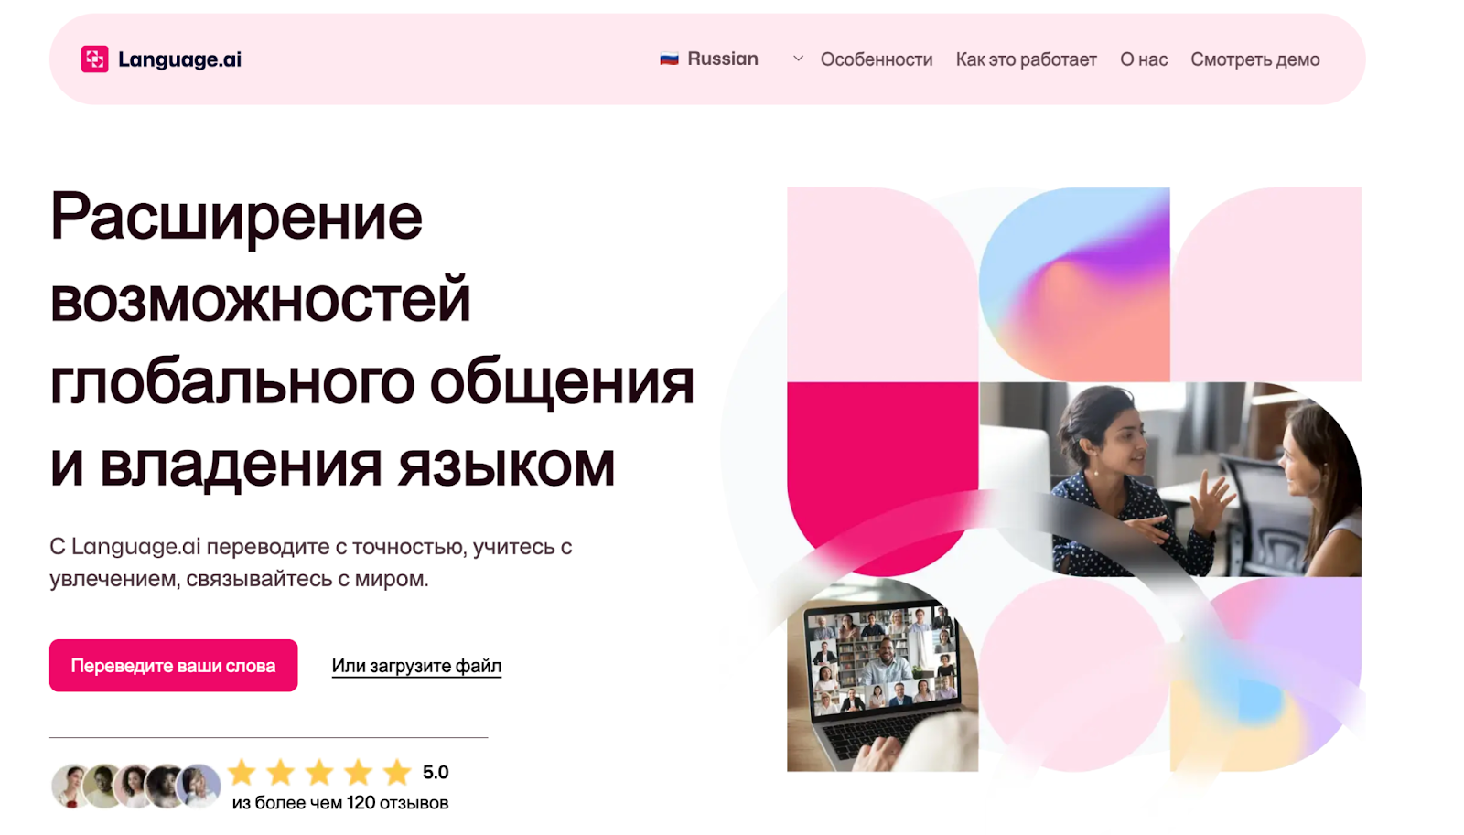Open the two women talking photo

(x=1170, y=479)
